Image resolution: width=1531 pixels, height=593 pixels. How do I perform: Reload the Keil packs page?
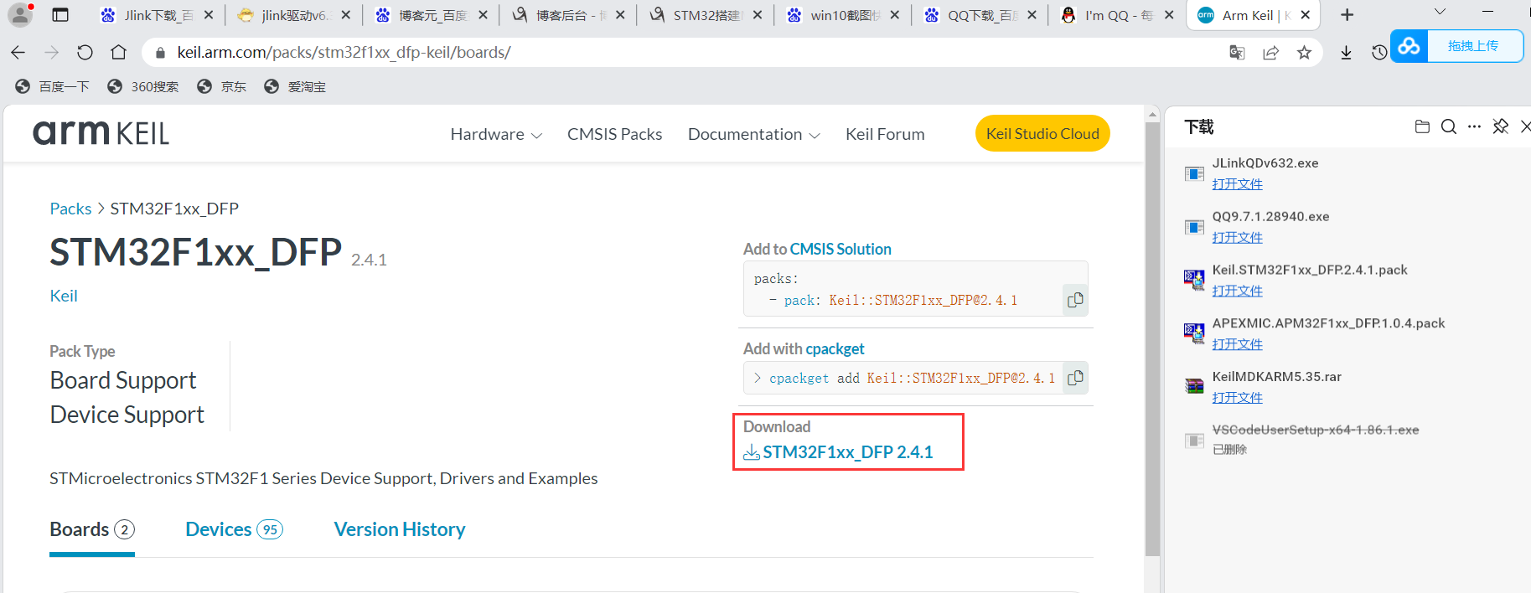(x=85, y=53)
